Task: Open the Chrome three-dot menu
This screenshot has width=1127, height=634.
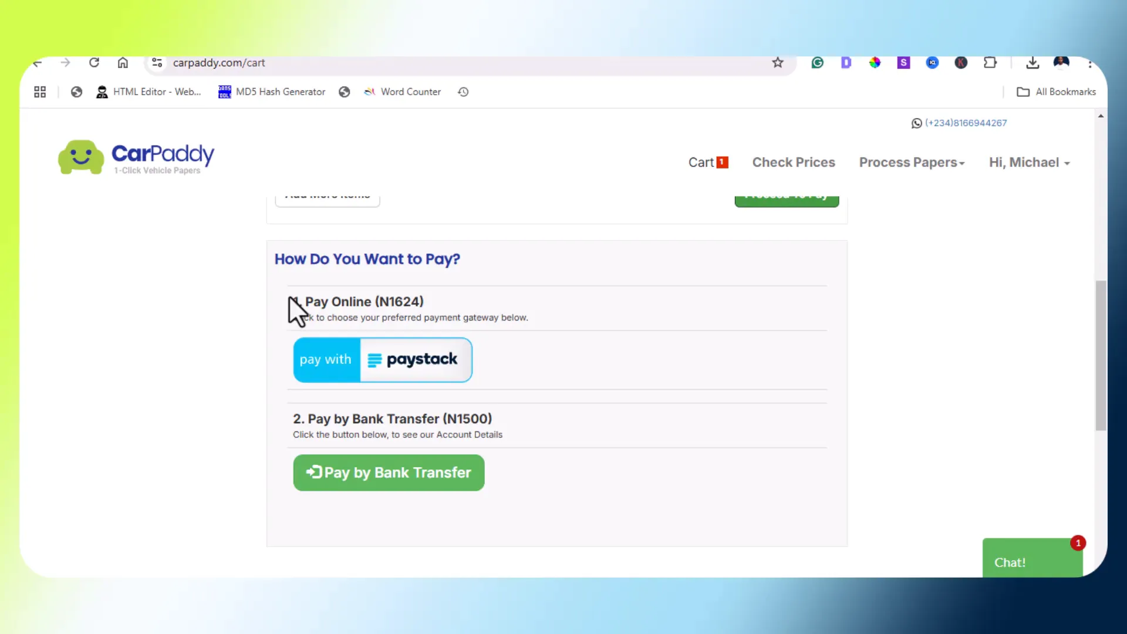Action: click(1090, 63)
